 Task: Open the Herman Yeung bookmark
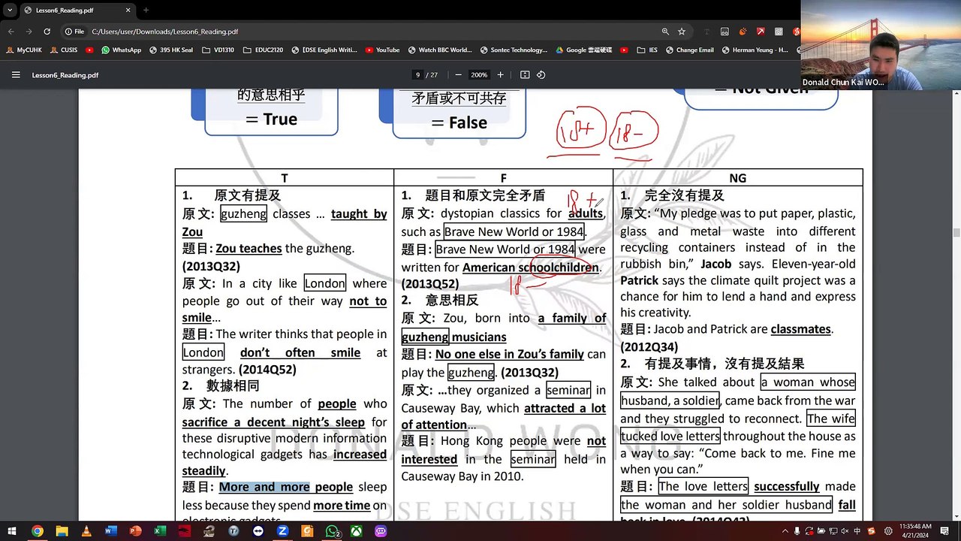coord(755,50)
